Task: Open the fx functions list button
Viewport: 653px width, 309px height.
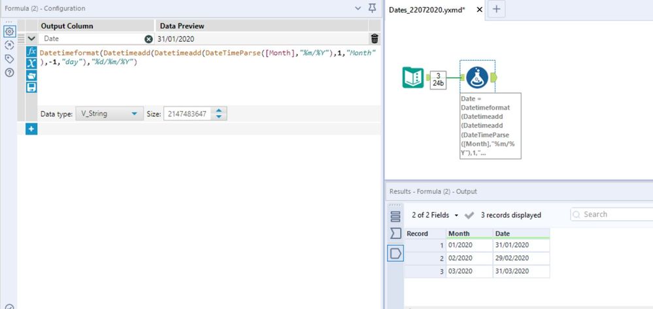Action: [31, 52]
